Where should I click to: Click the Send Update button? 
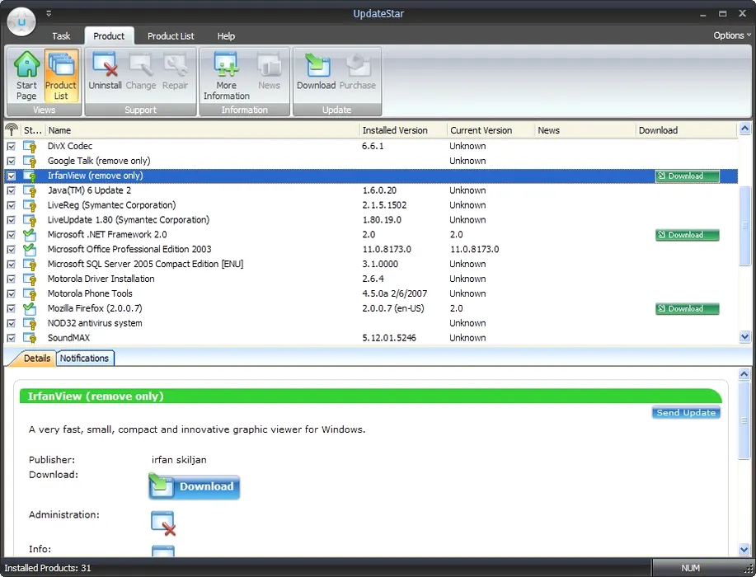click(686, 413)
